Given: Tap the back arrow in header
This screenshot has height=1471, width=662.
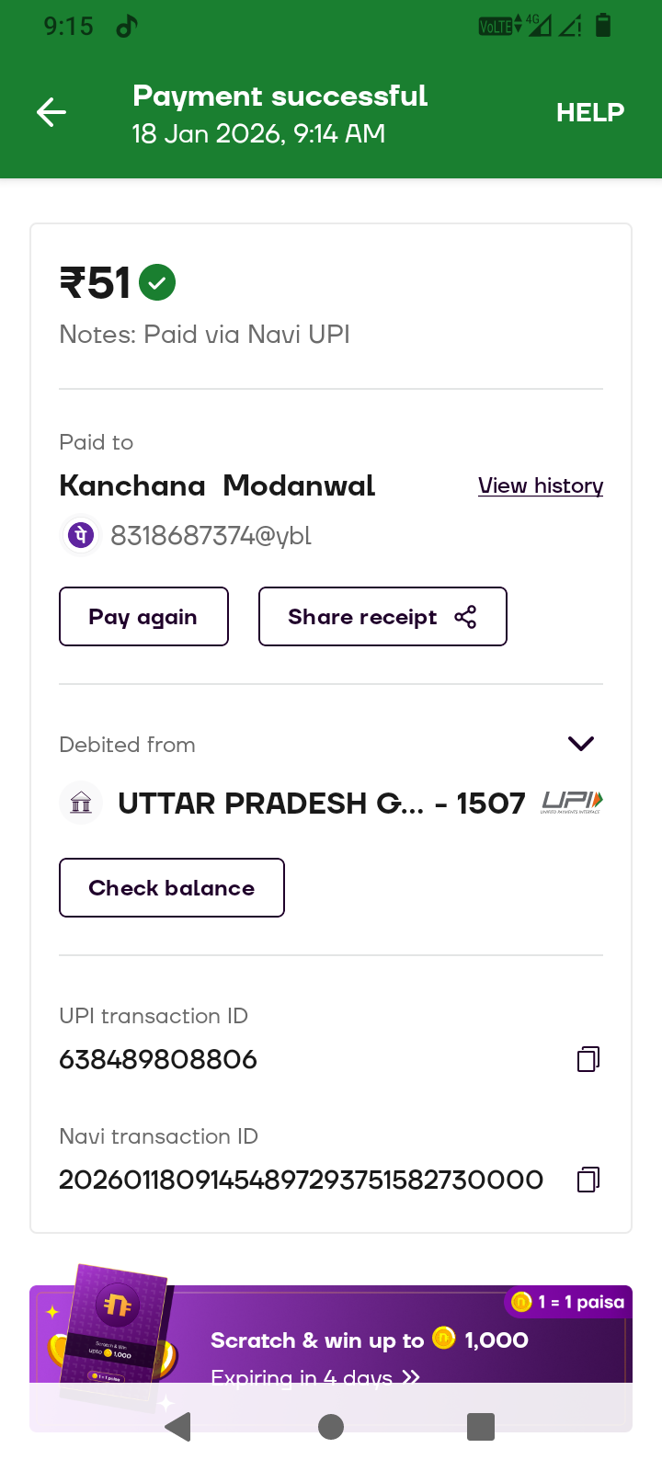Looking at the screenshot, I should point(51,113).
